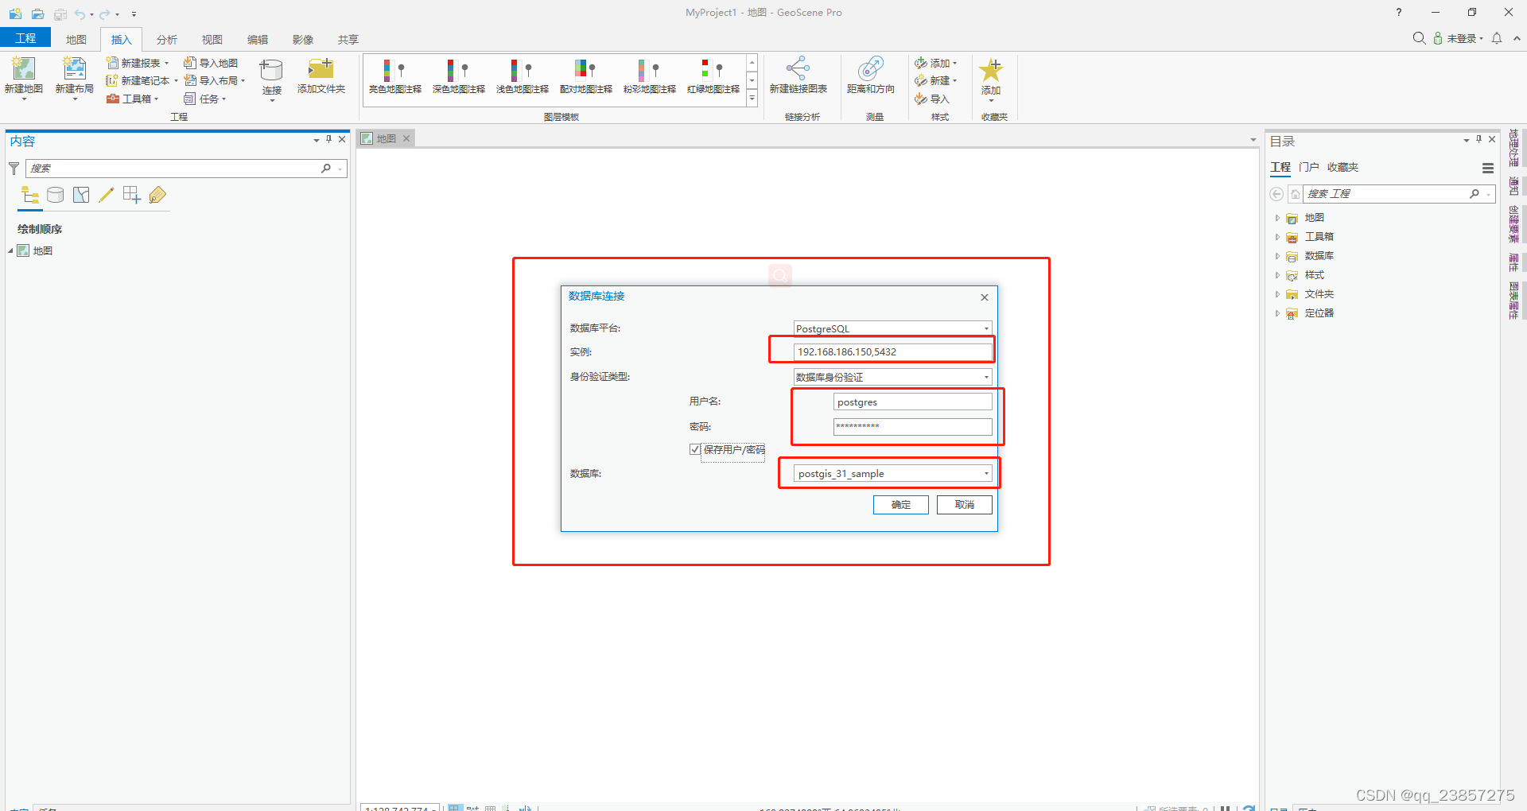The height and width of the screenshot is (811, 1527).
Task: Open the 编辑 ribbon tab
Action: (258, 39)
